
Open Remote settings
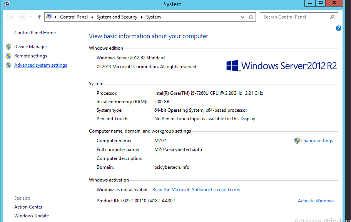(x=31, y=56)
